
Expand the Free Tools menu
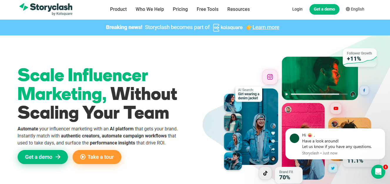pyautogui.click(x=207, y=9)
